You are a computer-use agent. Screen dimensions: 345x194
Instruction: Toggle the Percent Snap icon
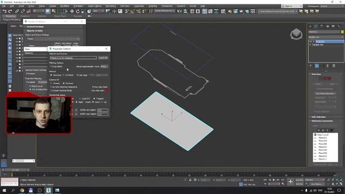tap(139, 11)
